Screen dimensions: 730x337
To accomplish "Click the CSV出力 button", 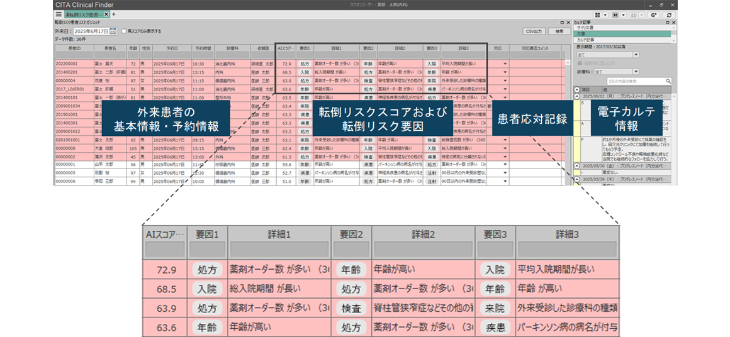I will tap(534, 30).
